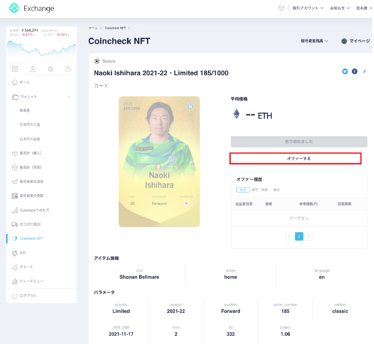This screenshot has height=344, width=374.
Task: Click the 回答期限 column header
Action: (345, 204)
